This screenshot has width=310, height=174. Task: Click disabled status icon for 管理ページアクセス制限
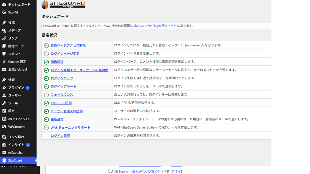coord(46,45)
